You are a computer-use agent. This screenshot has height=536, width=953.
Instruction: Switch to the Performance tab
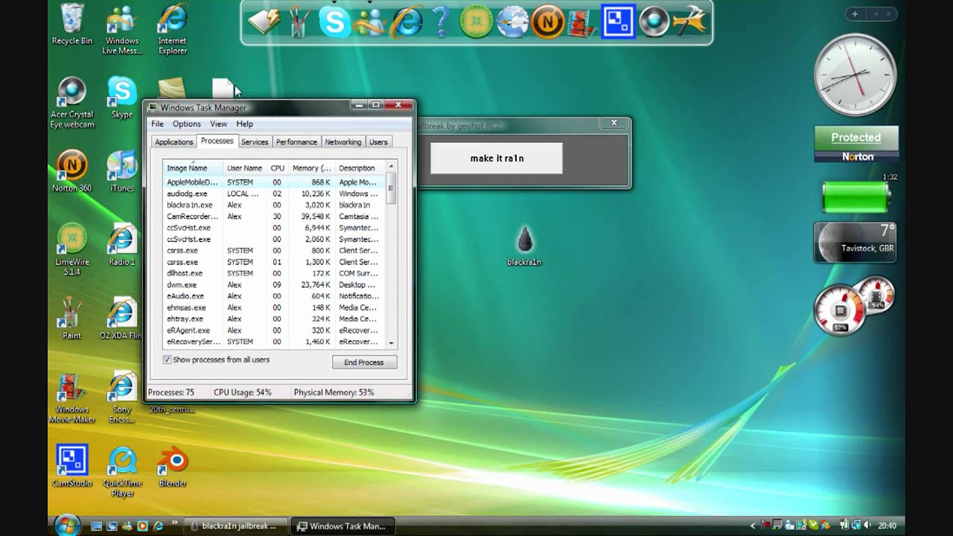[x=296, y=142]
